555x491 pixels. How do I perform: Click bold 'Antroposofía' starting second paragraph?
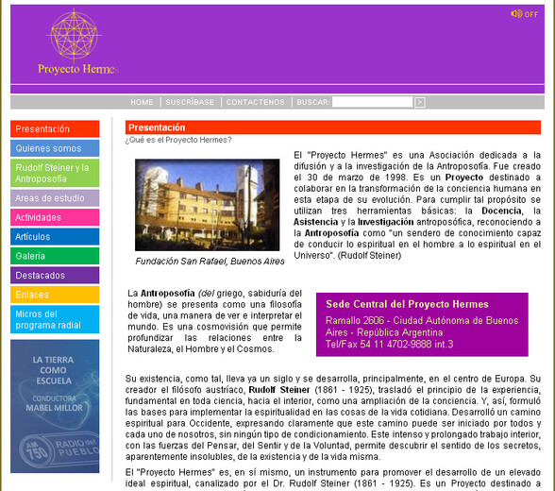(x=168, y=294)
